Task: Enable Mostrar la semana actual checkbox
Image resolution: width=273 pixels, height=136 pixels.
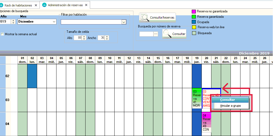Action: pyautogui.click(x=2, y=34)
